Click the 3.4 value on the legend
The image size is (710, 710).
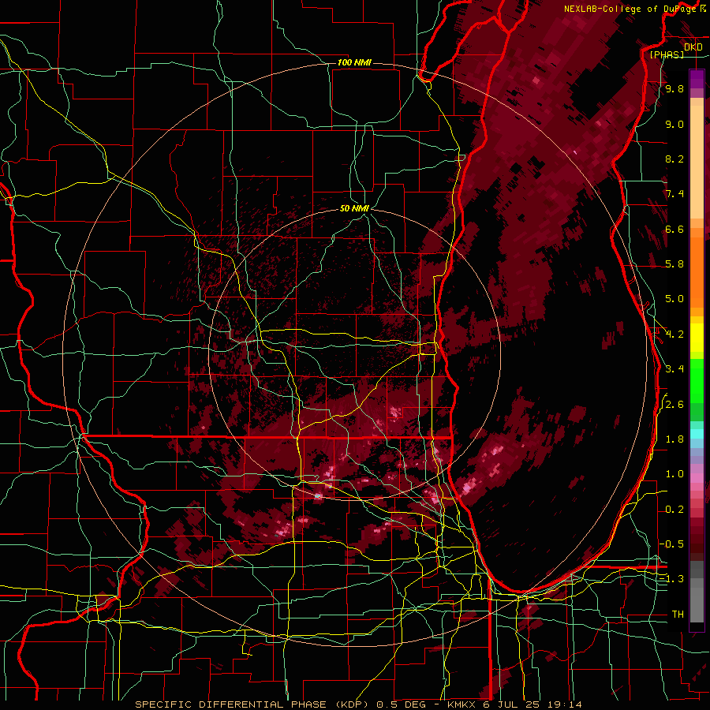pos(674,369)
